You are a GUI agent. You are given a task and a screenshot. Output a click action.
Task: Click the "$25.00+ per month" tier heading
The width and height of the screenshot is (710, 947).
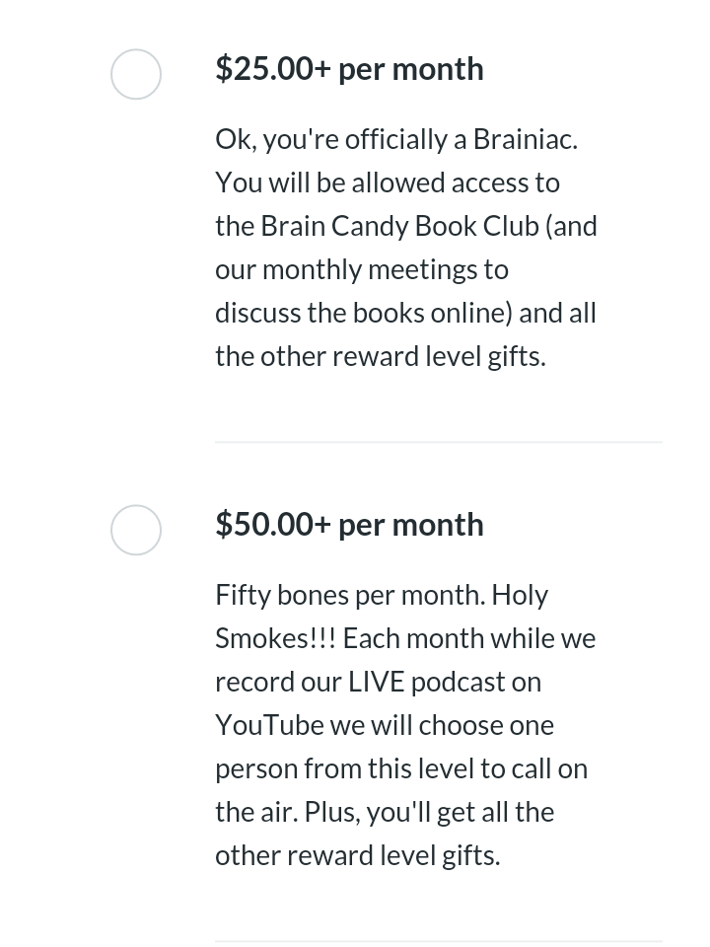(x=349, y=69)
